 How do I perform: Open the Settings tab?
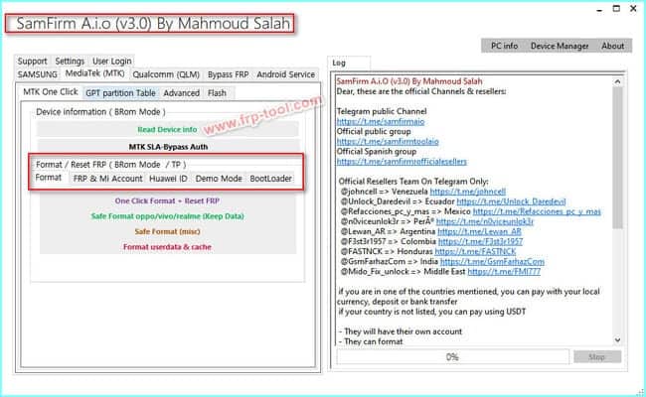coord(70,61)
